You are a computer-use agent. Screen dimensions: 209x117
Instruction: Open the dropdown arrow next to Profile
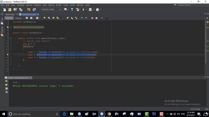[101, 10]
